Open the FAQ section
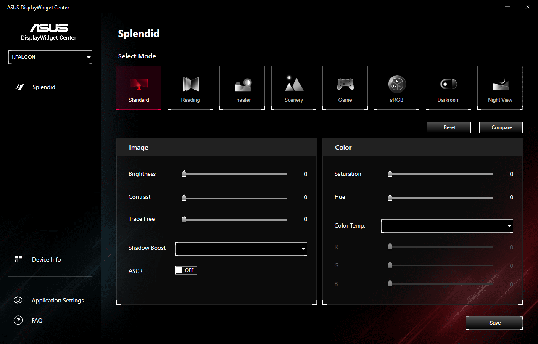The image size is (538, 344). coord(18,320)
